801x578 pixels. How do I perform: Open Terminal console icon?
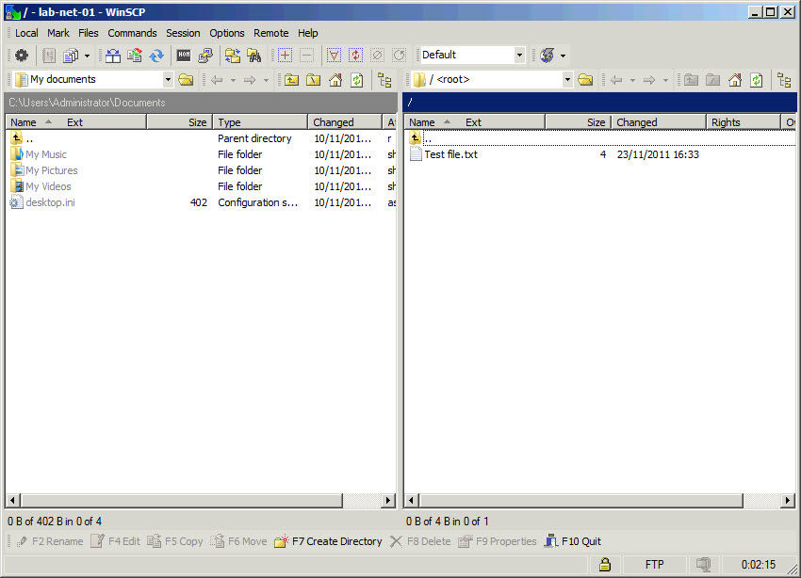(184, 56)
